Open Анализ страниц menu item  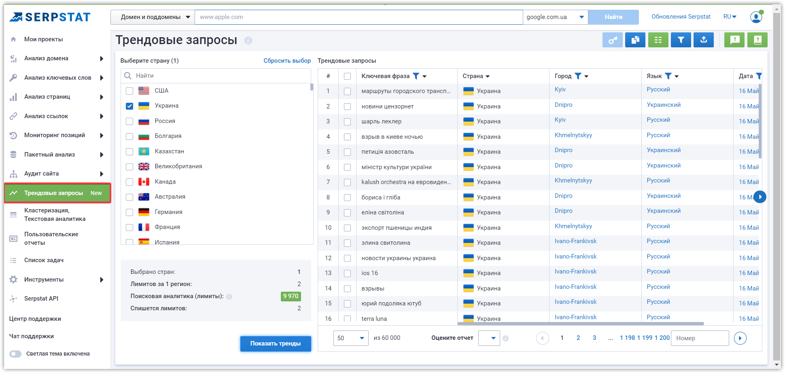[47, 97]
